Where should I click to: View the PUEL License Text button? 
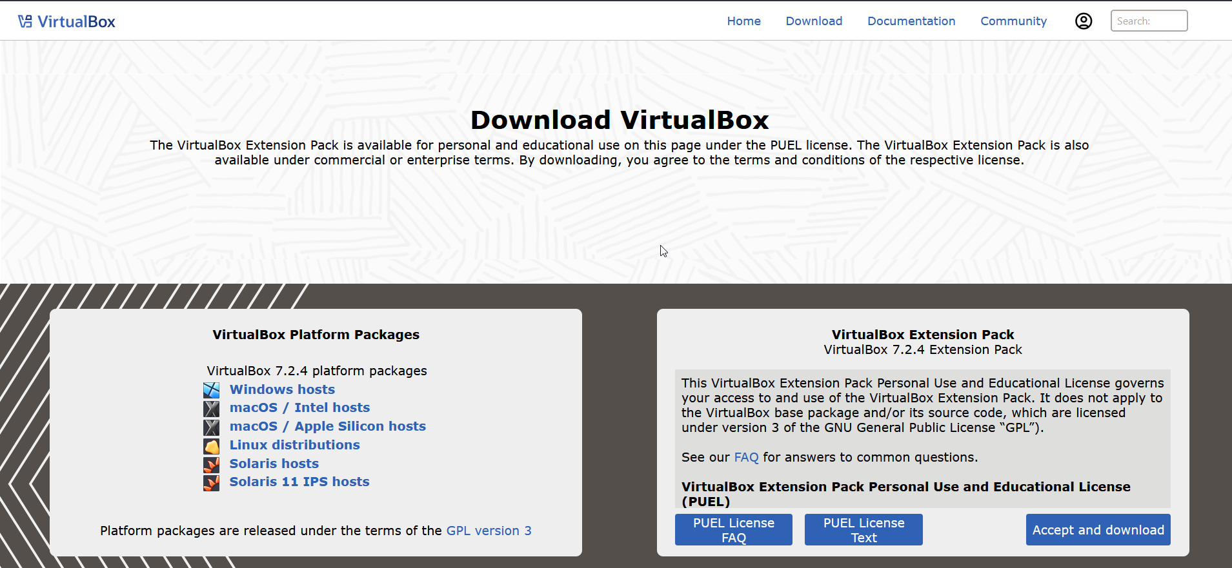(863, 530)
